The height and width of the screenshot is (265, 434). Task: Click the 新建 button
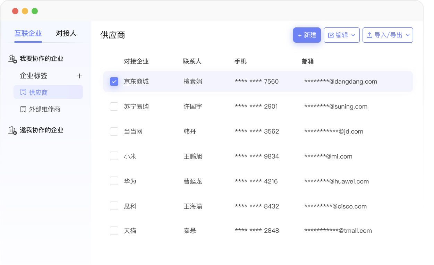(x=307, y=35)
